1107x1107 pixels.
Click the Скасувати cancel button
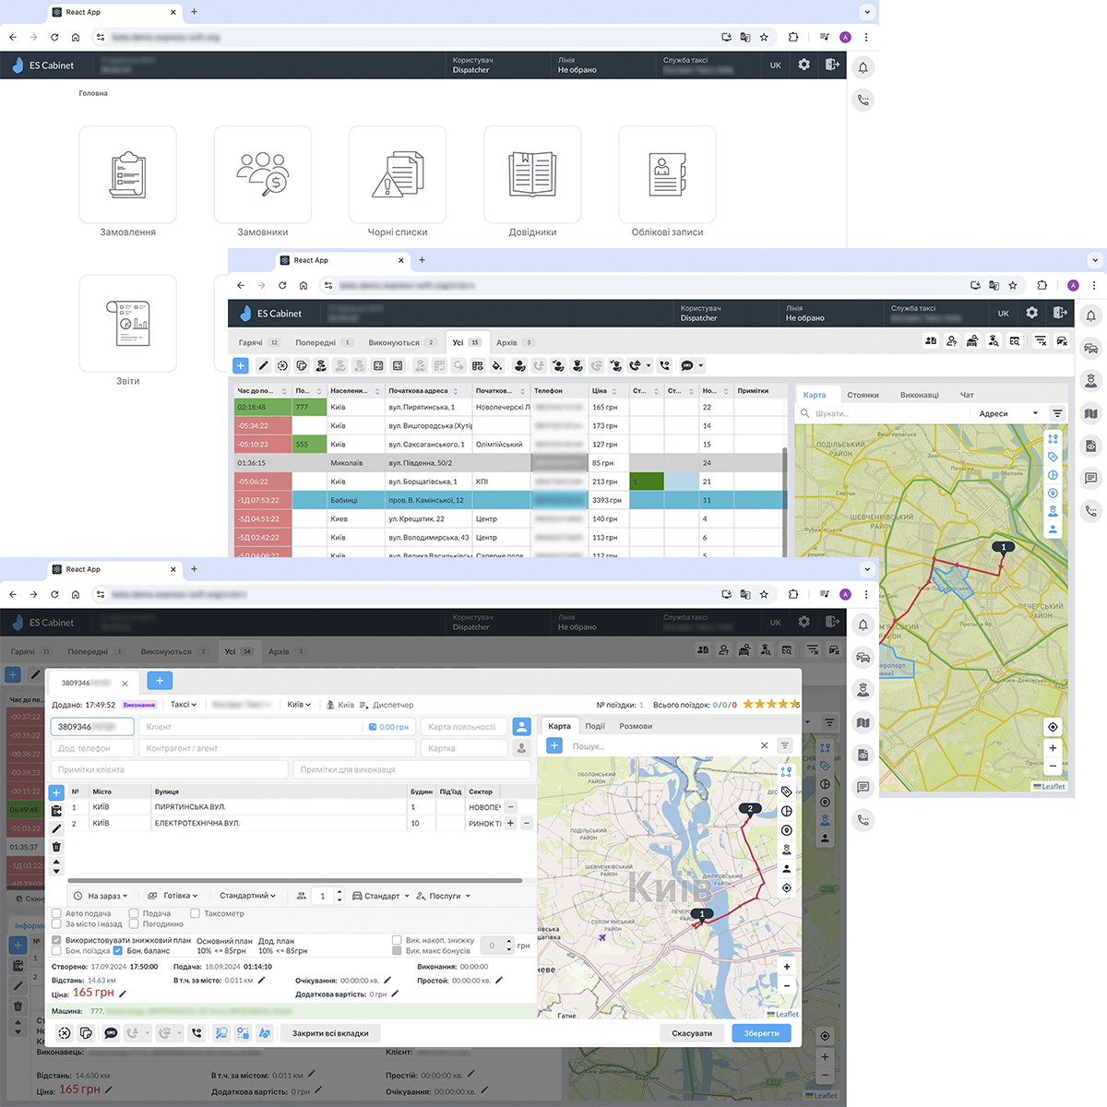692,1033
